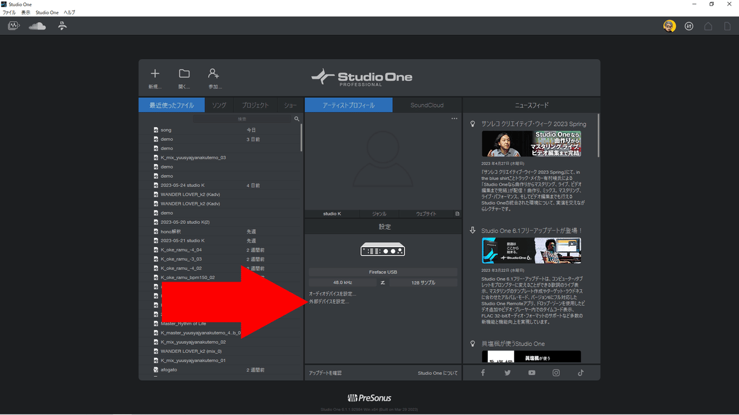Click the file search input field
The height and width of the screenshot is (415, 739).
(x=243, y=119)
